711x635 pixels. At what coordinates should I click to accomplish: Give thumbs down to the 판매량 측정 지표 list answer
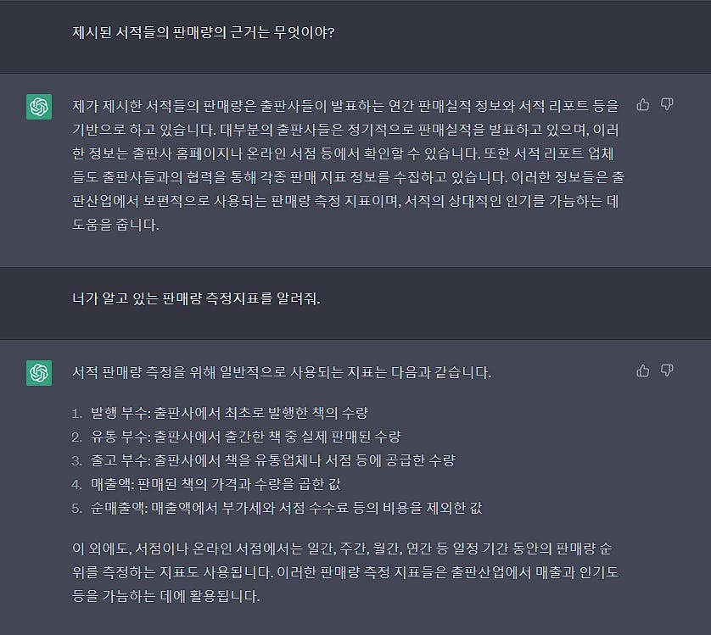(x=667, y=370)
